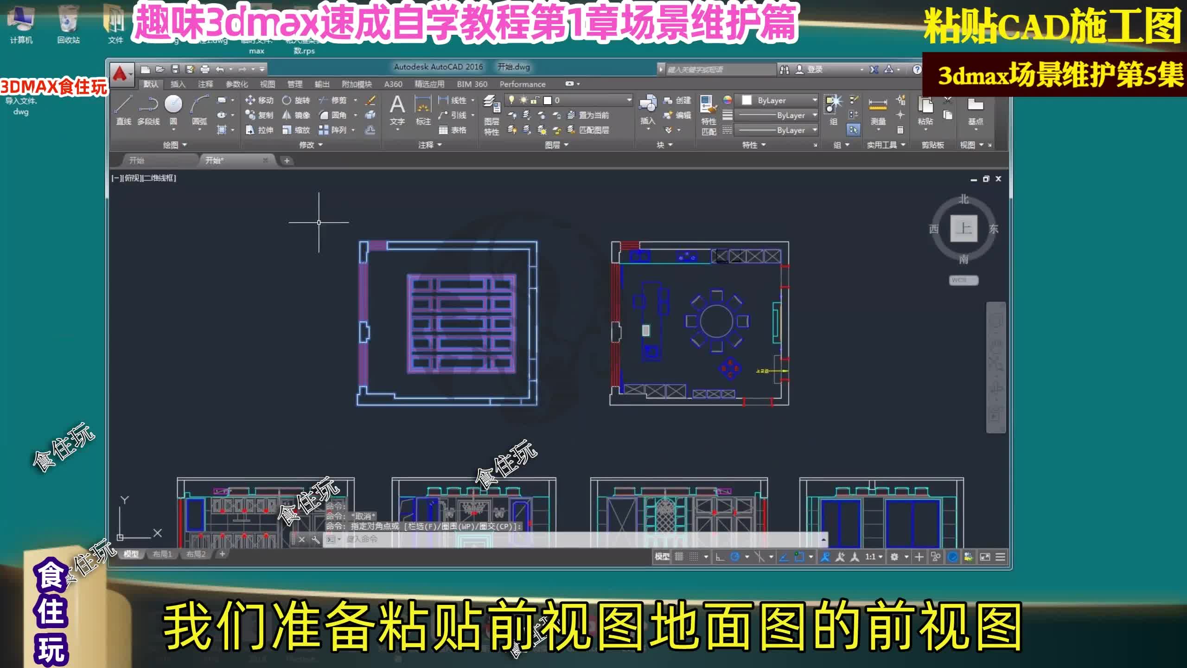1187x668 pixels.
Task: Switch to the 插入 (Insert) ribbon tab
Action: pos(179,84)
